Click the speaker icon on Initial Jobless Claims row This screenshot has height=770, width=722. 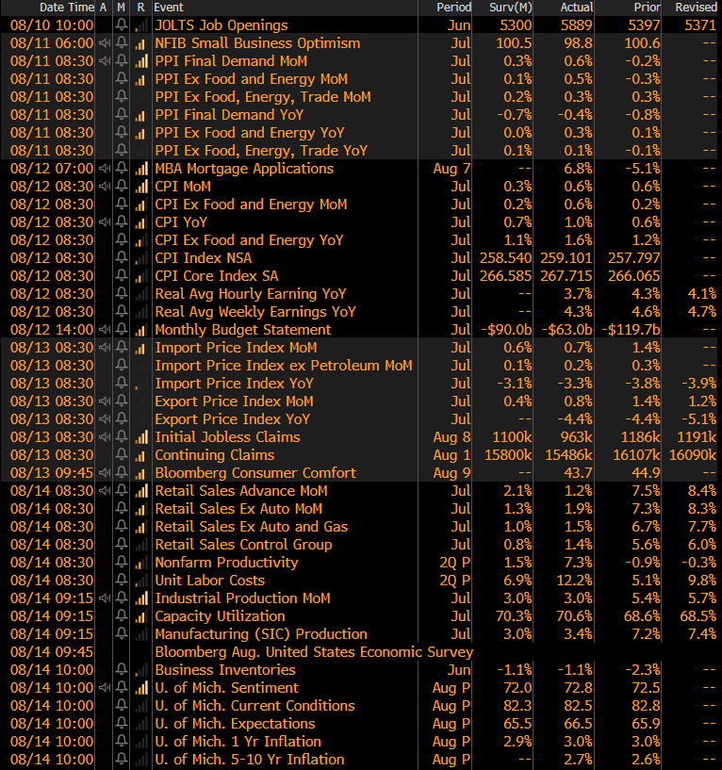tap(104, 437)
